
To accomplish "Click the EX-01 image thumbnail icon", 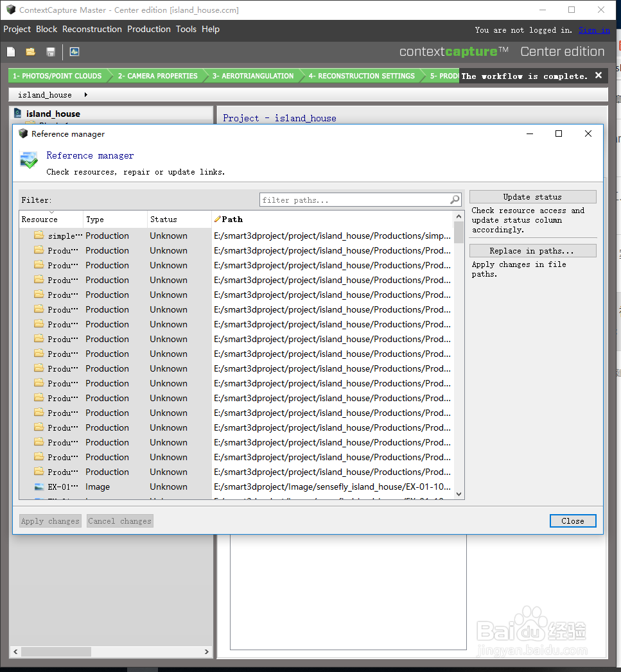I will coord(39,487).
